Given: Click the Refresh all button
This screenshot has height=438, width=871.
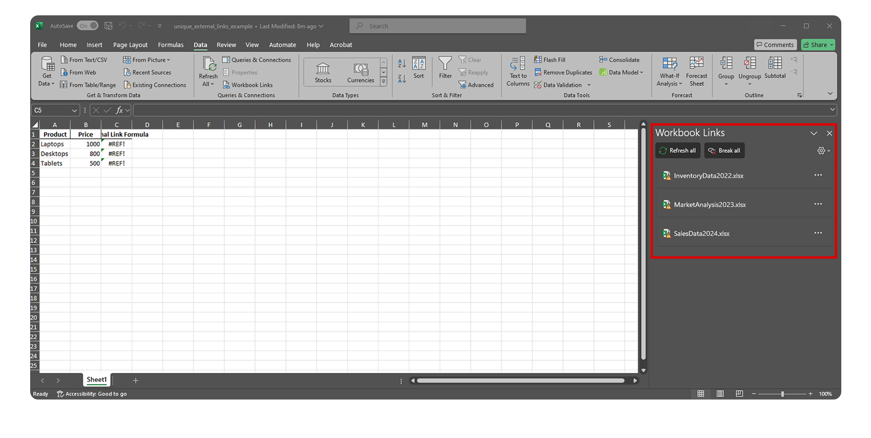Looking at the screenshot, I should pos(678,150).
